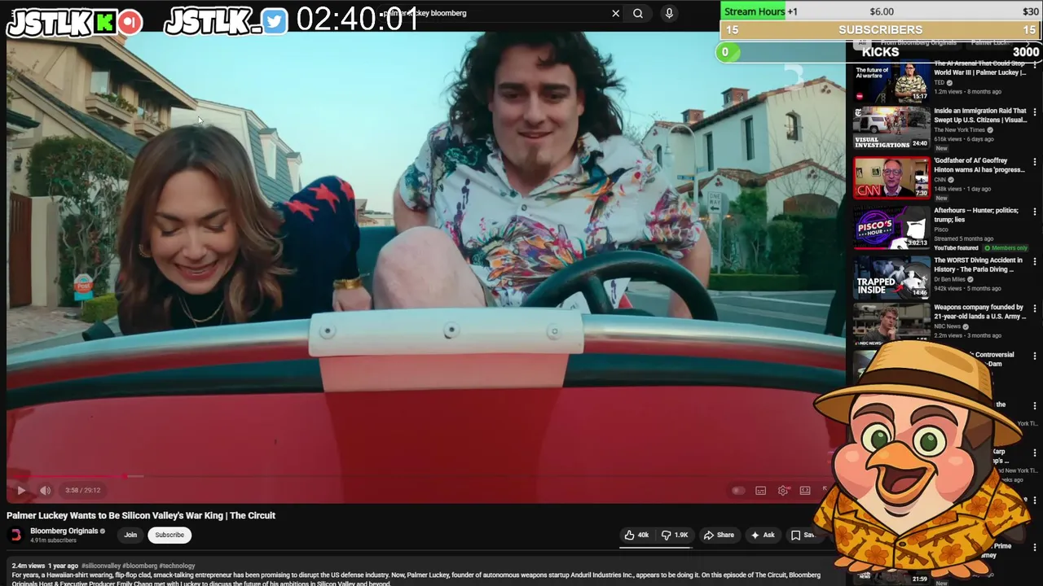This screenshot has width=1043, height=586.
Task: Open the Pisco's Hour stream thumbnail
Action: point(891,228)
